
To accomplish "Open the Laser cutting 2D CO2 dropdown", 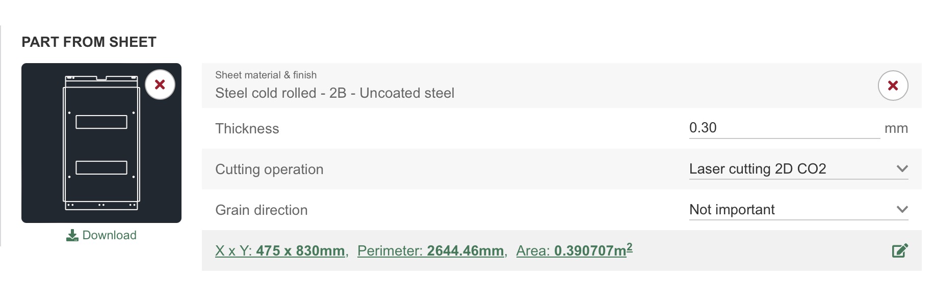I will coord(790,169).
